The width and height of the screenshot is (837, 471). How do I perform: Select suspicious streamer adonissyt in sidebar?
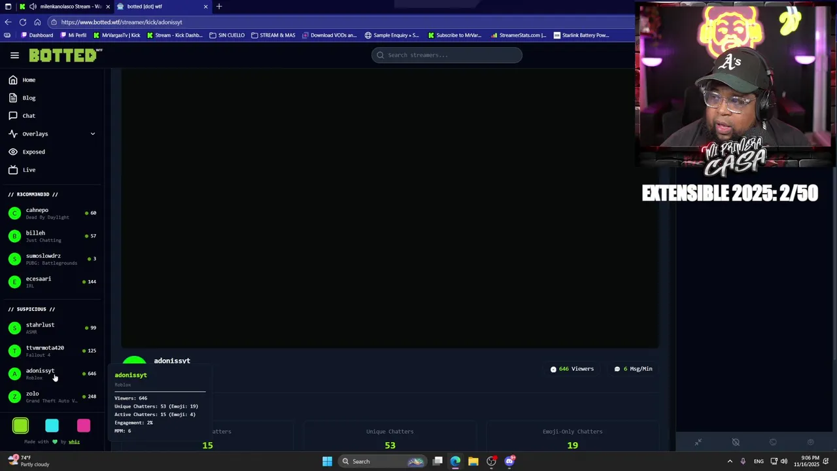52,374
